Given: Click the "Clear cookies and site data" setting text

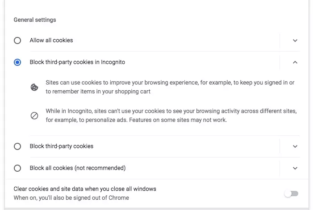Looking at the screenshot, I should click(x=85, y=189).
